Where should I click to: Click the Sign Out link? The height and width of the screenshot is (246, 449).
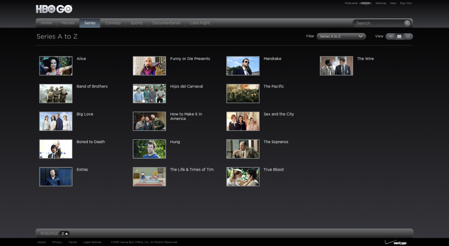(406, 3)
